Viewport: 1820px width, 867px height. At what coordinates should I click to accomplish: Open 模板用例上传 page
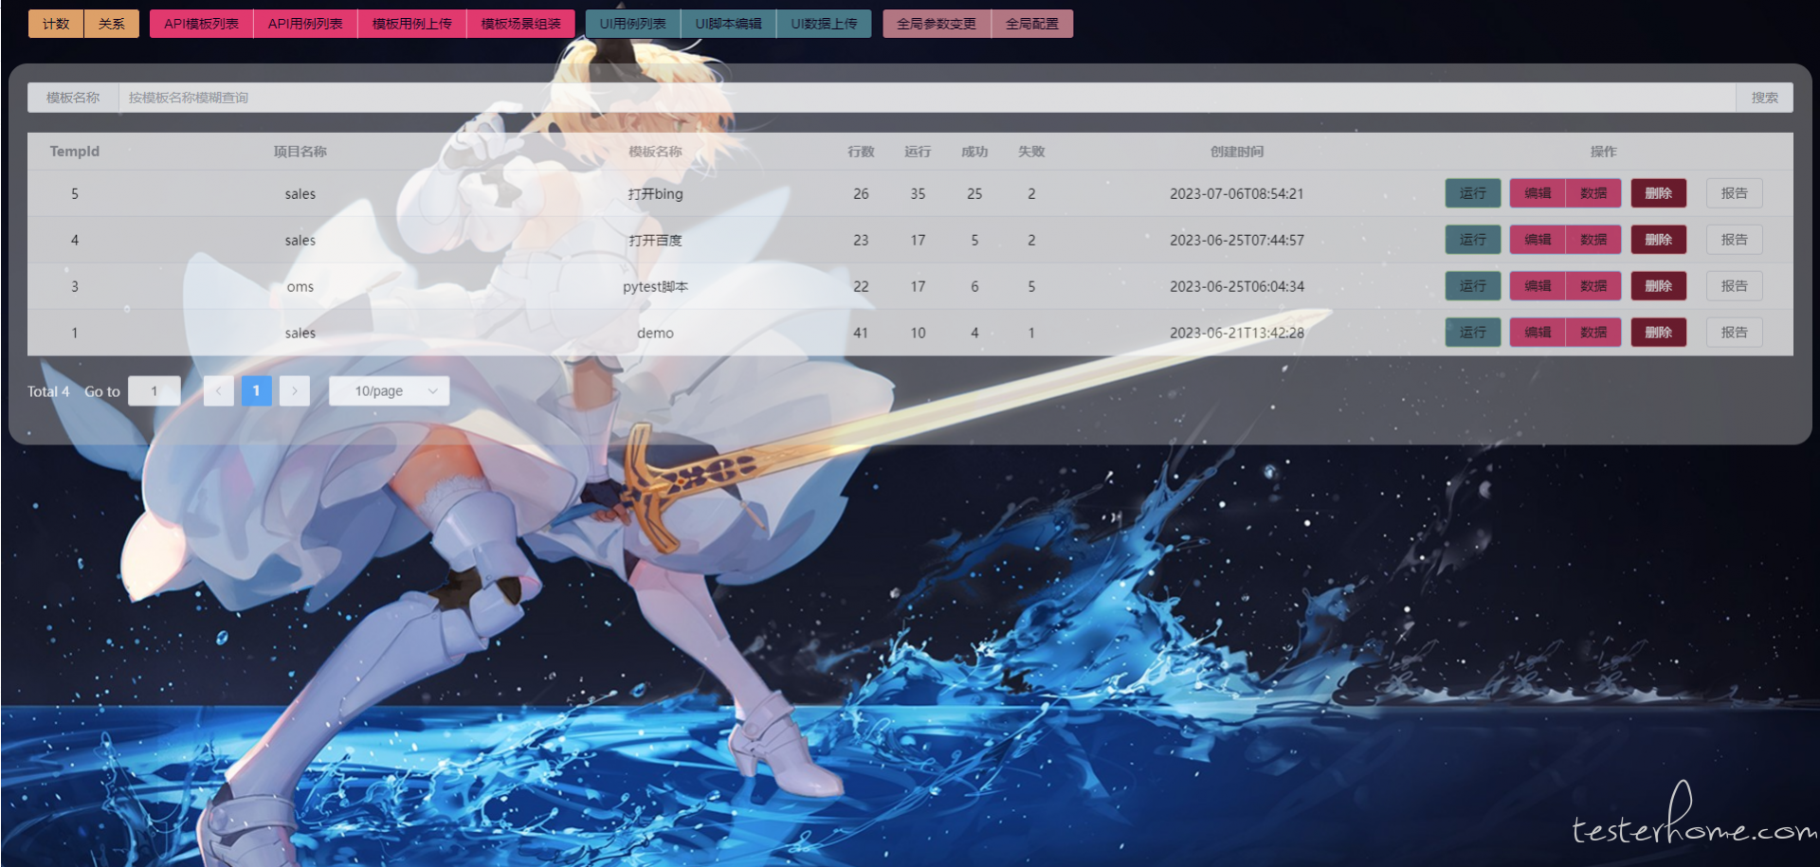pos(411,24)
